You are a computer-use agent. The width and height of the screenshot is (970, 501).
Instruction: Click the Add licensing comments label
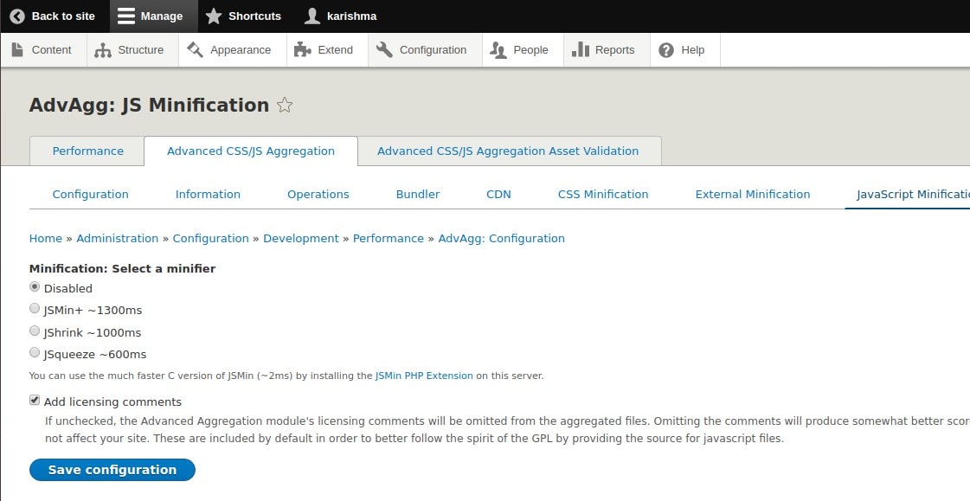pyautogui.click(x=112, y=401)
